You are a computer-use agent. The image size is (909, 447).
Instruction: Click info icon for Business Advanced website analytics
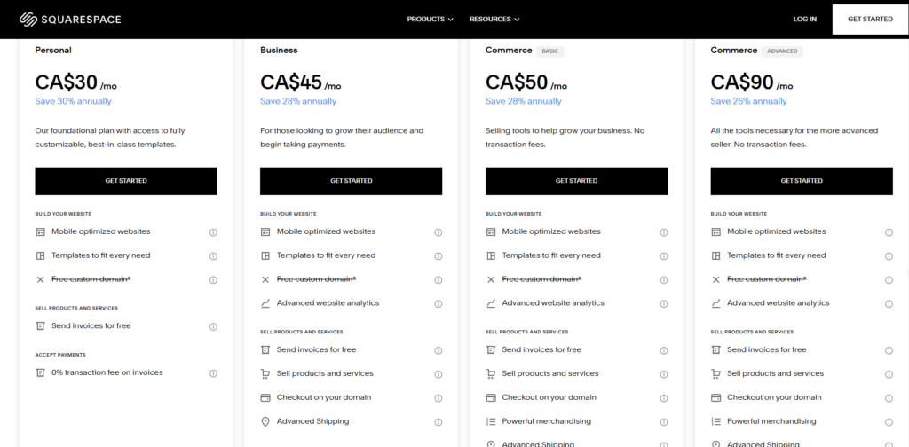click(x=439, y=303)
